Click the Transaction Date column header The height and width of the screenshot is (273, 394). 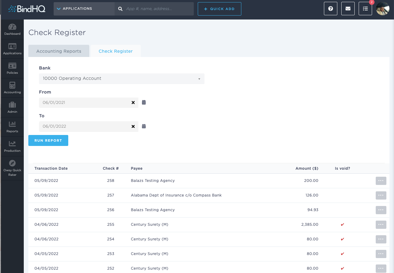51,168
